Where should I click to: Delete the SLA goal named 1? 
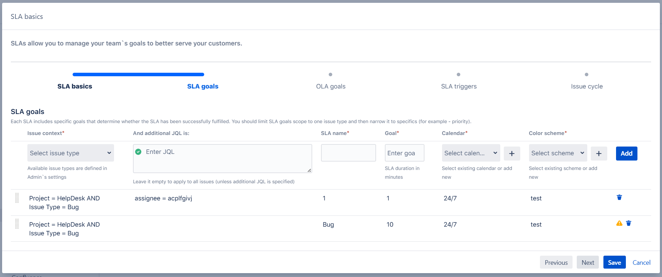(619, 198)
